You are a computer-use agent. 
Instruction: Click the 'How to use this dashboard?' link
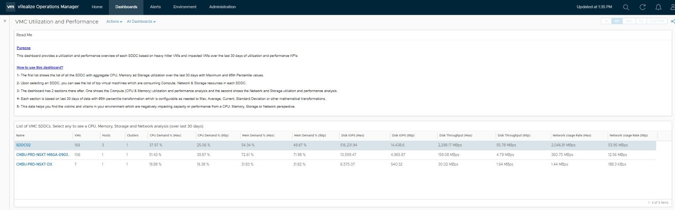(x=40, y=67)
